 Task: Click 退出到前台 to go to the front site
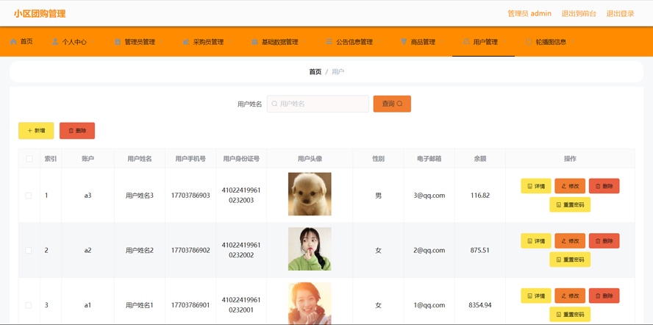coord(579,13)
